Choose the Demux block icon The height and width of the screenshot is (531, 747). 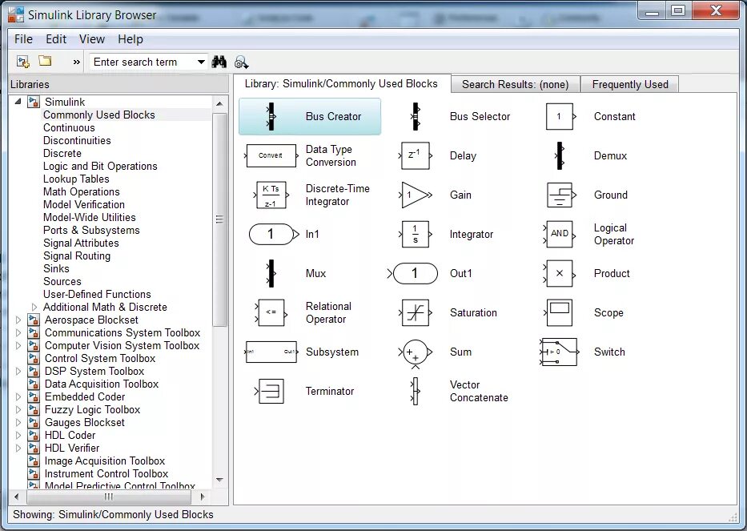(560, 155)
